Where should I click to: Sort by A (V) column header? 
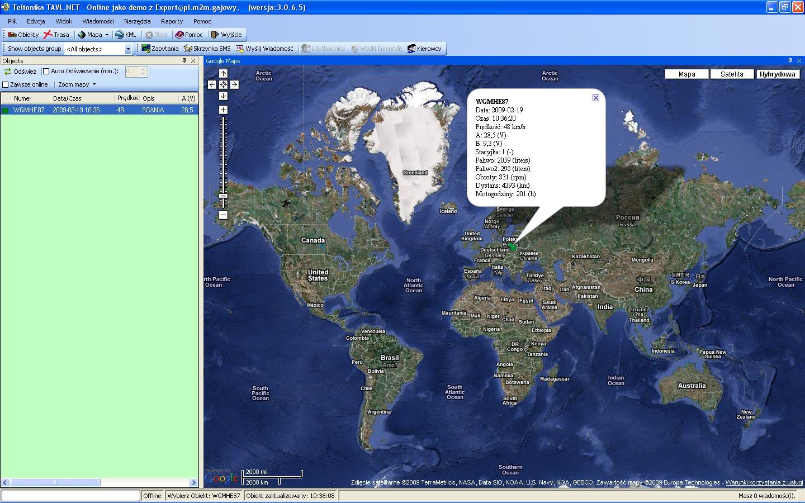pyautogui.click(x=188, y=98)
